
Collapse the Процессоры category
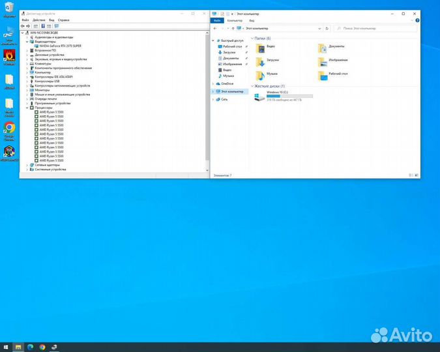[27, 108]
